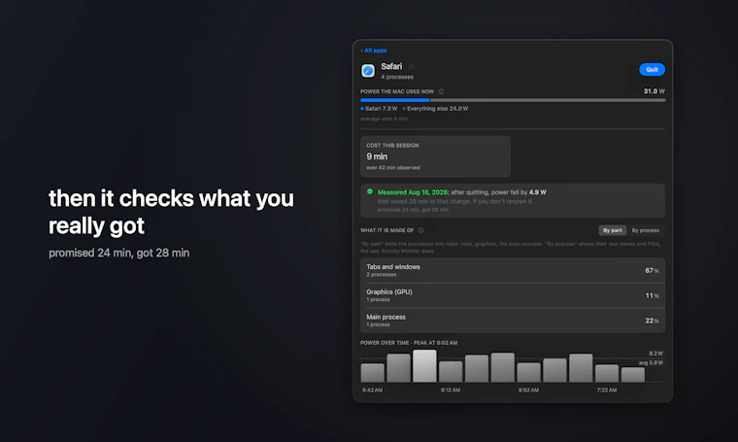Click the green 'Measured Aug 18, 2026' text

click(x=414, y=192)
